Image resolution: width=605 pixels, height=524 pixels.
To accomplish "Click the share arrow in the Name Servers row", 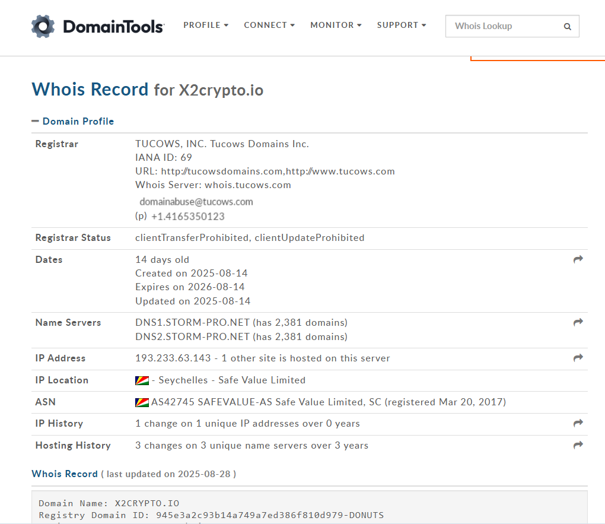I will tap(578, 322).
